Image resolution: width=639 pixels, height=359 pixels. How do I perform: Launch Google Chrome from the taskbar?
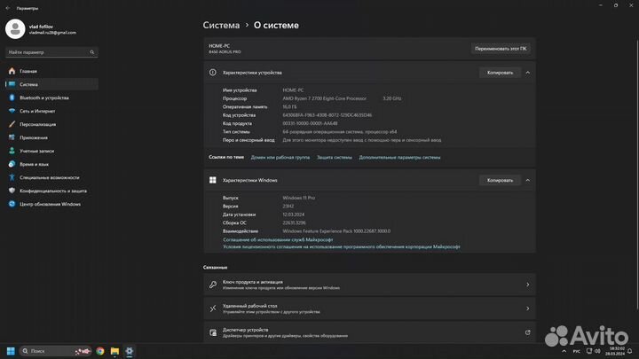click(100, 351)
